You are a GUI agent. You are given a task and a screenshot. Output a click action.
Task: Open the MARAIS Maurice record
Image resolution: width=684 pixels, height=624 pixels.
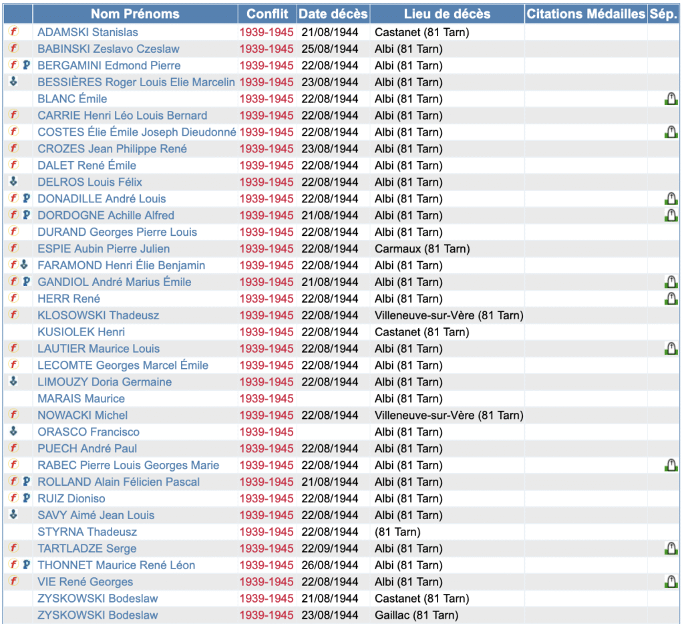tap(81, 399)
